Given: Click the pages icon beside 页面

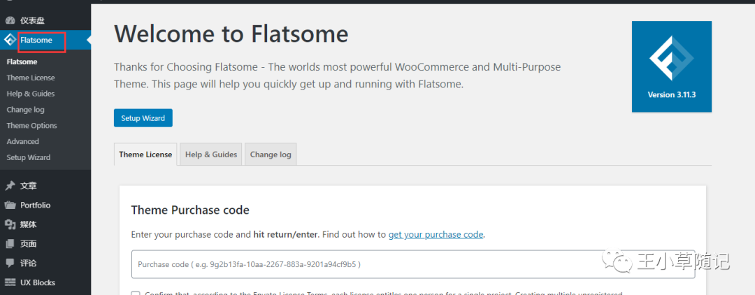Looking at the screenshot, I should 10,244.
